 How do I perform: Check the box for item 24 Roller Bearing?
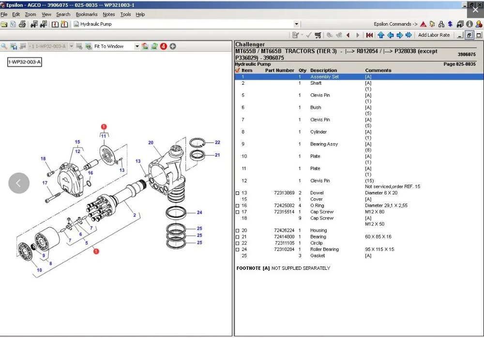click(237, 250)
